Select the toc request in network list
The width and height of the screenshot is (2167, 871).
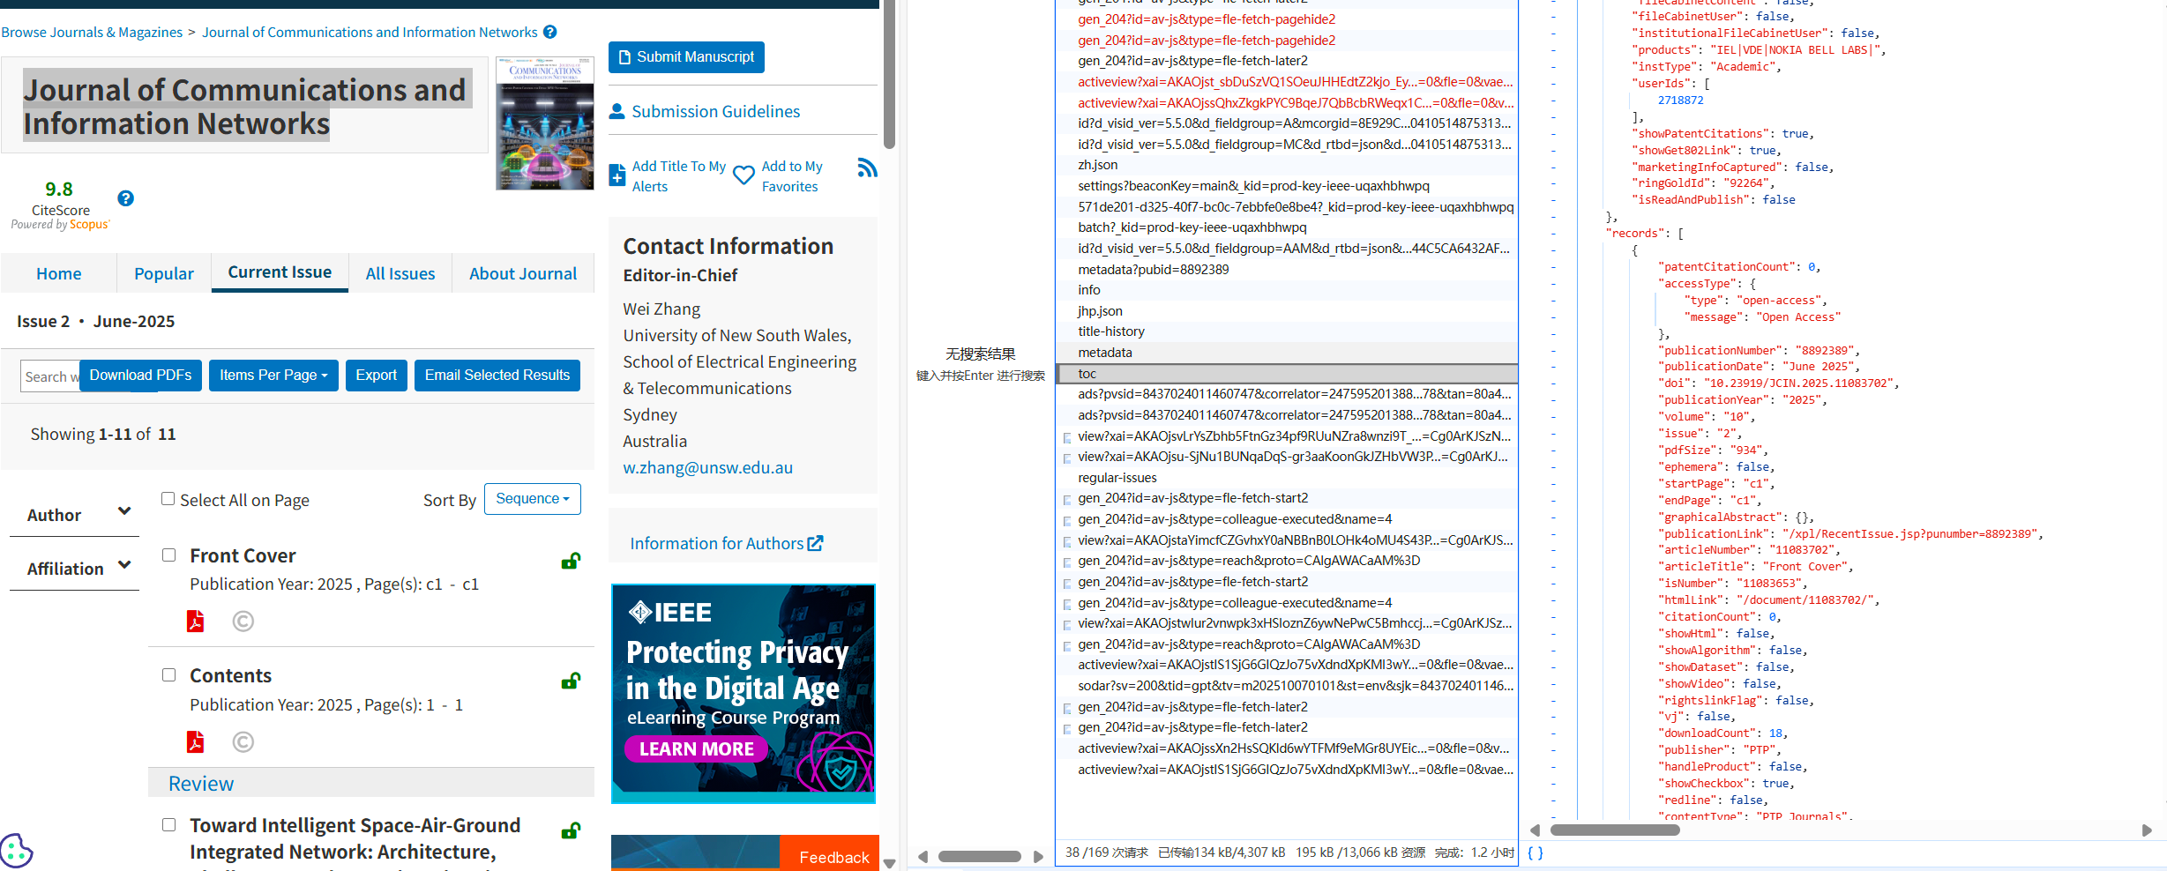[1287, 374]
